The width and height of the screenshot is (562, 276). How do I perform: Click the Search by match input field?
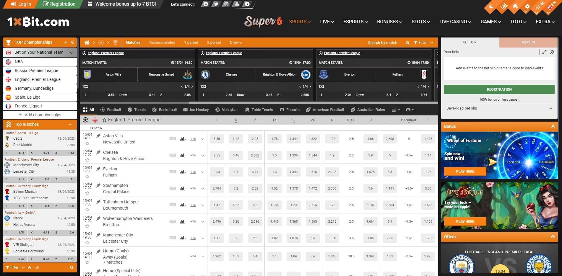click(x=385, y=43)
